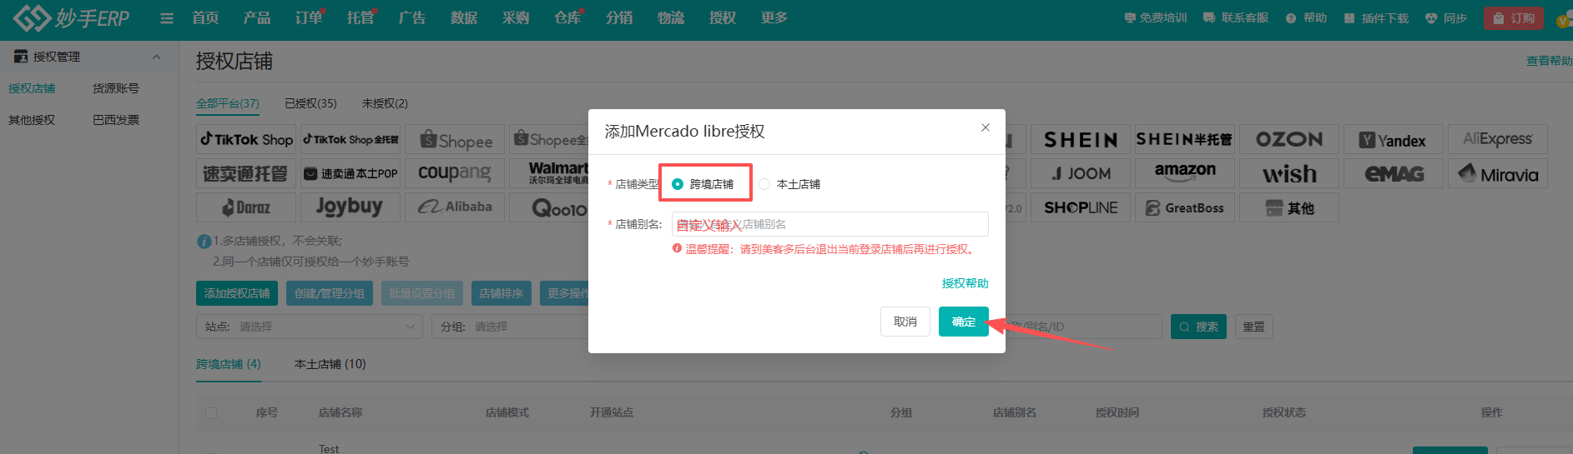
Task: Open the 站点 dropdown
Action: [309, 327]
